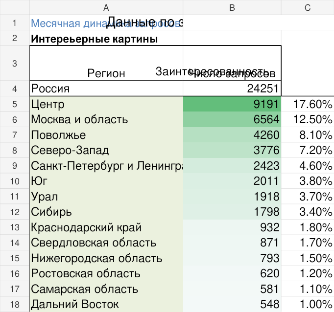Select the 7.20% cell

[308, 150]
